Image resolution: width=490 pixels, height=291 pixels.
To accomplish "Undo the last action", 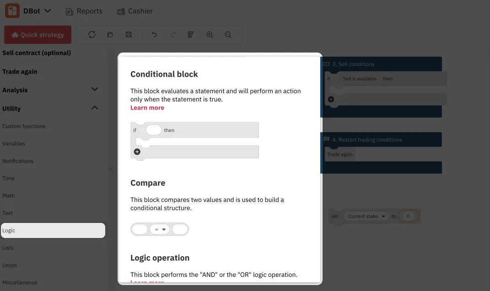I will pyautogui.click(x=154, y=34).
